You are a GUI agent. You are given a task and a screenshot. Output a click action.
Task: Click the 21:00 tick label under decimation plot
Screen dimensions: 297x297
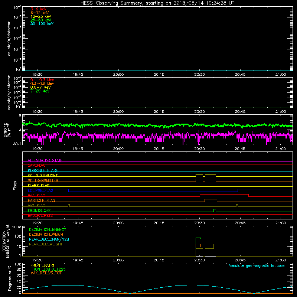(281, 260)
